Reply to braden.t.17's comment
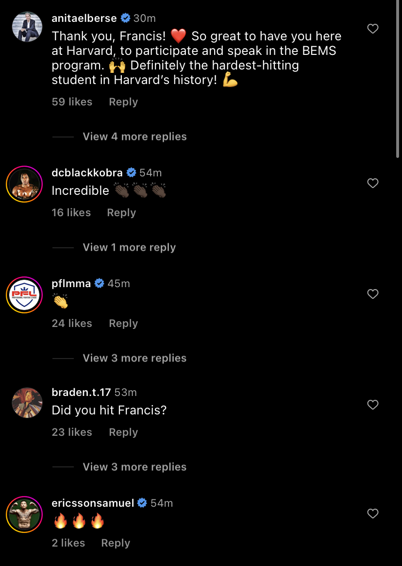This screenshot has width=402, height=566. click(123, 432)
